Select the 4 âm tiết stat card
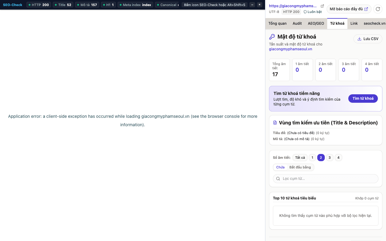 coord(372,70)
